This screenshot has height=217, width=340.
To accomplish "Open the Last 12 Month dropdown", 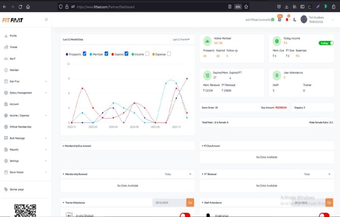I will coord(181,39).
